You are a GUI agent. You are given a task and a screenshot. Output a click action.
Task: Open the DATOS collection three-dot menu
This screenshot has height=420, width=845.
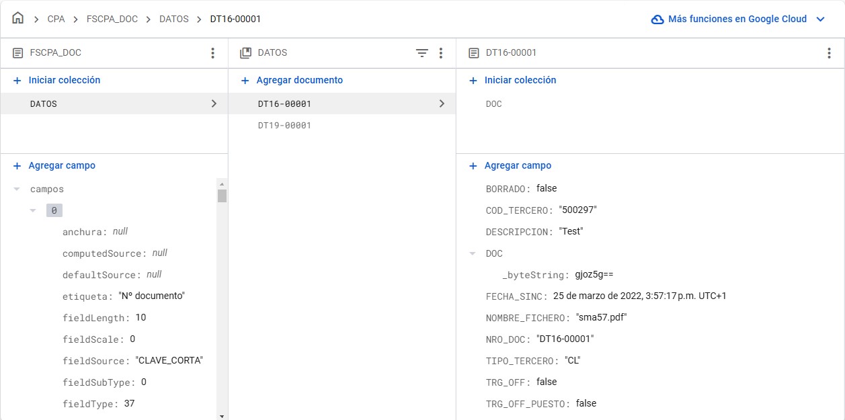[x=441, y=53]
